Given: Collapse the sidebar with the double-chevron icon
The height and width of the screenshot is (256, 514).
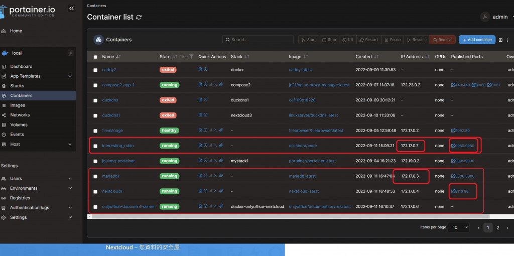Looking at the screenshot, I should tap(71, 9).
